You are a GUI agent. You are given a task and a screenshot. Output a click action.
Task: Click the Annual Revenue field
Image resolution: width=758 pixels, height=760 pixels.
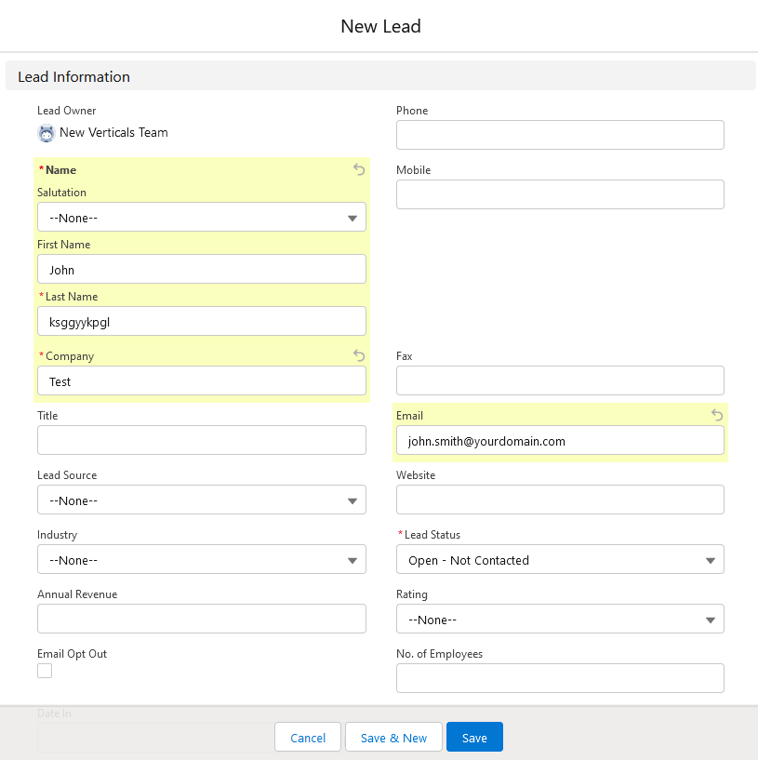tap(201, 619)
